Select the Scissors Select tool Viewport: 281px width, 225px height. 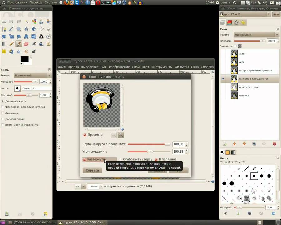41,22
